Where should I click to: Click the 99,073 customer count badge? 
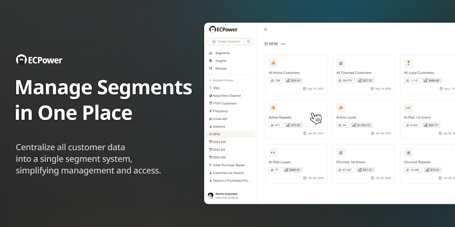pyautogui.click(x=345, y=81)
